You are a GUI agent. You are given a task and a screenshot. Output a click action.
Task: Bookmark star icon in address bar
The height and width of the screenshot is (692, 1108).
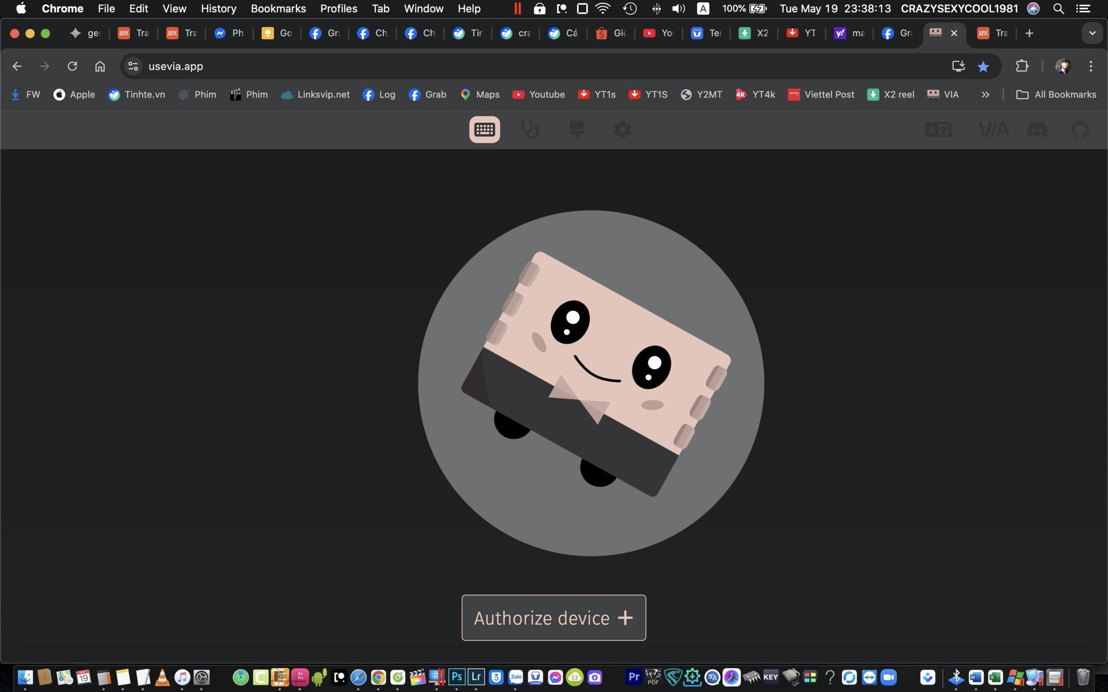click(983, 66)
